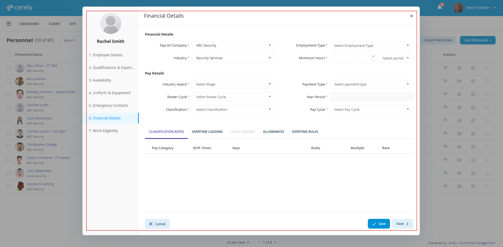Image resolution: width=503 pixels, height=247 pixels.
Task: Open the Employment Type dropdown
Action: point(372,46)
